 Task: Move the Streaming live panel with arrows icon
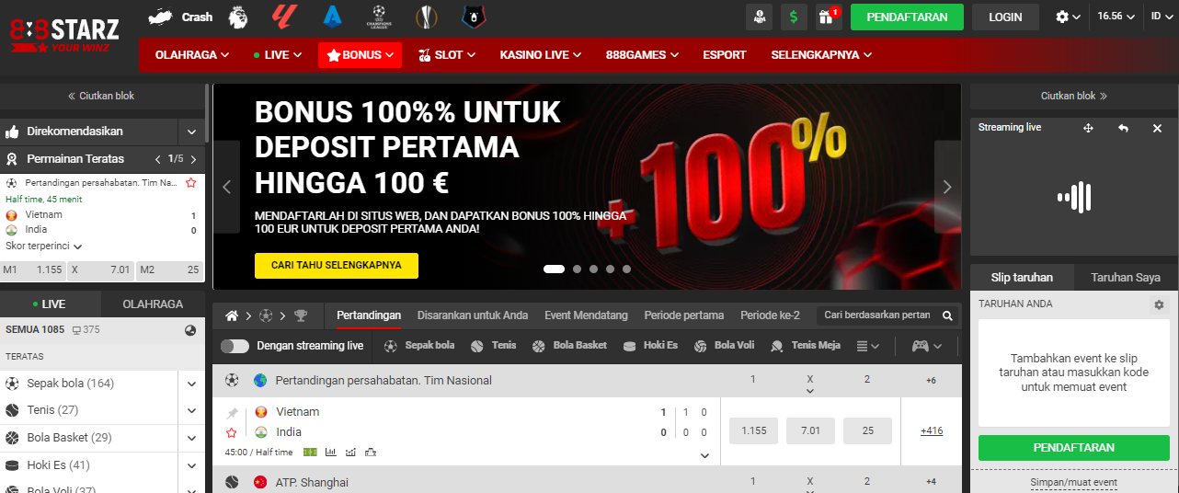coord(1088,129)
